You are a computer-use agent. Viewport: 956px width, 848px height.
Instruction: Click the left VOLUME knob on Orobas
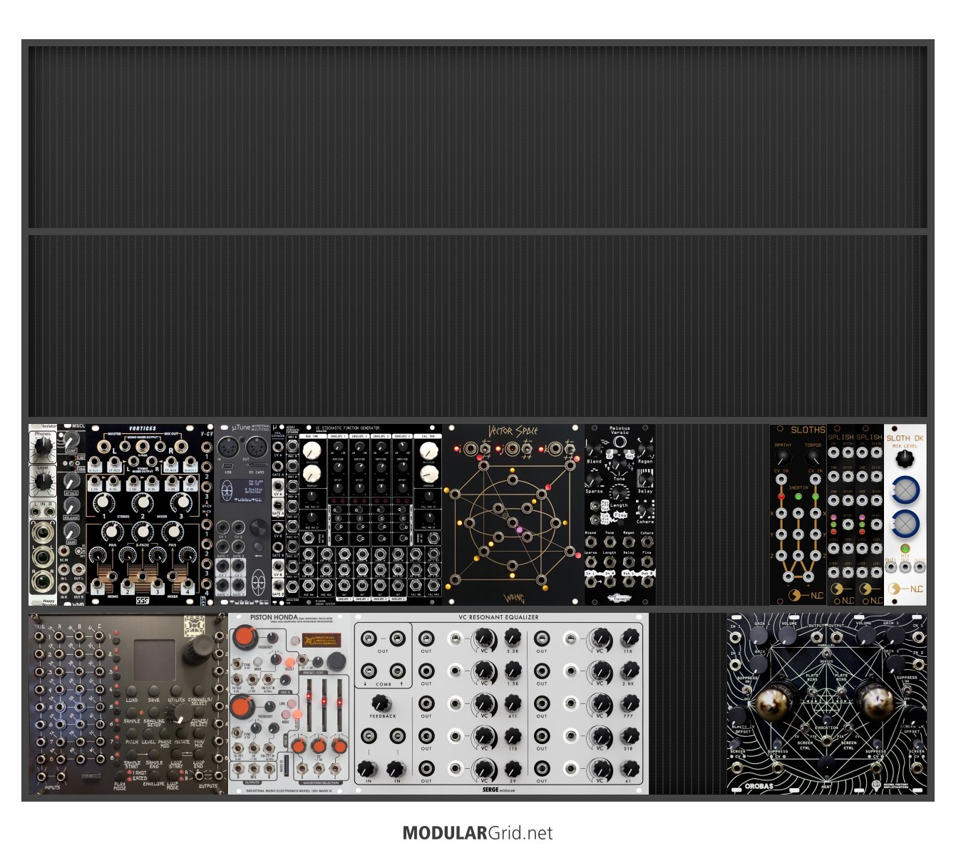click(x=788, y=636)
